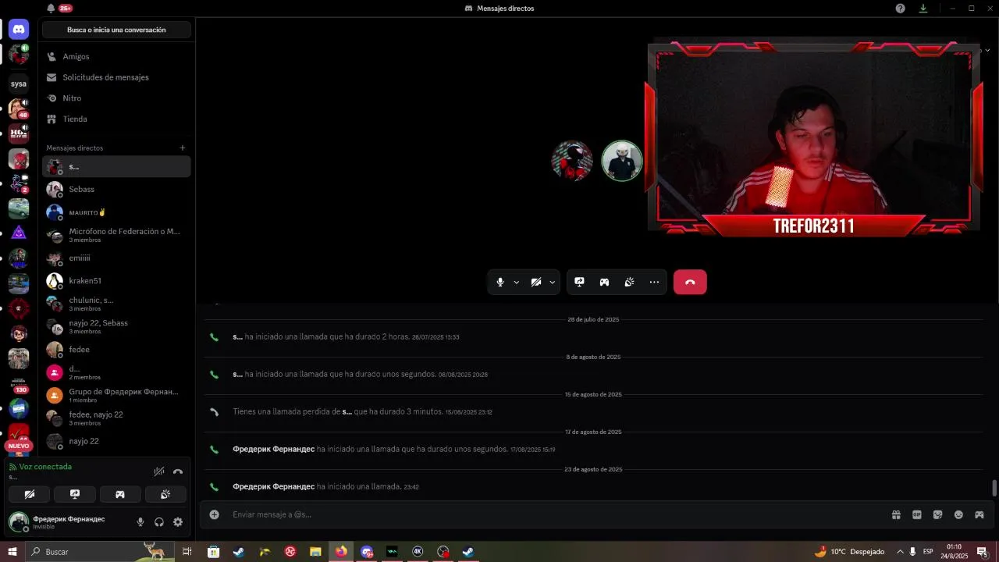The width and height of the screenshot is (999, 562).
Task: Click the chat history scrollbar
Action: (x=994, y=488)
